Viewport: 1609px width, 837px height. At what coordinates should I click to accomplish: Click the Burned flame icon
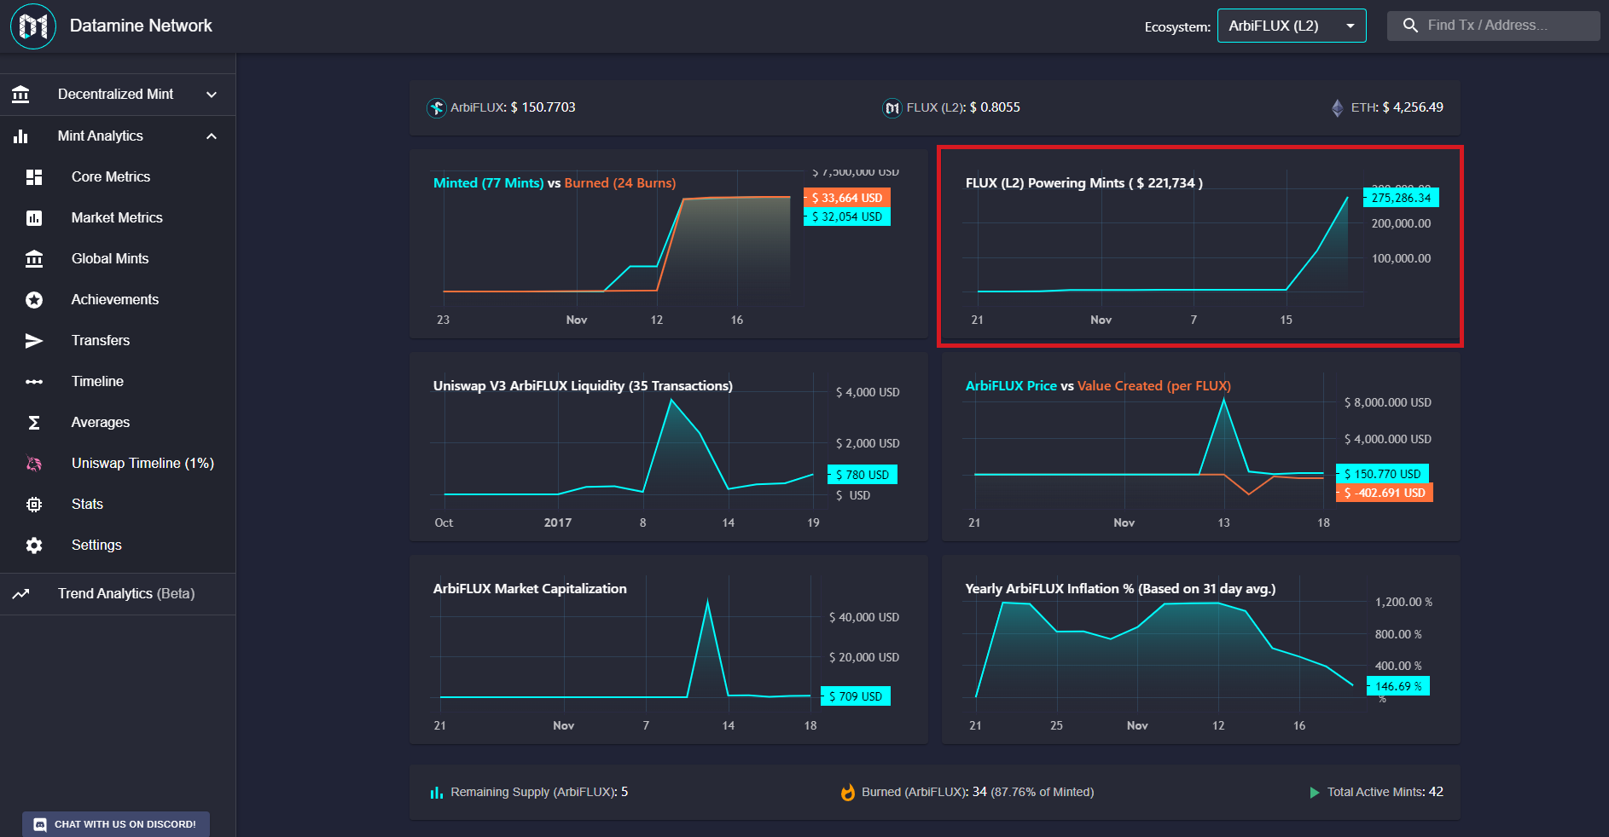click(848, 793)
